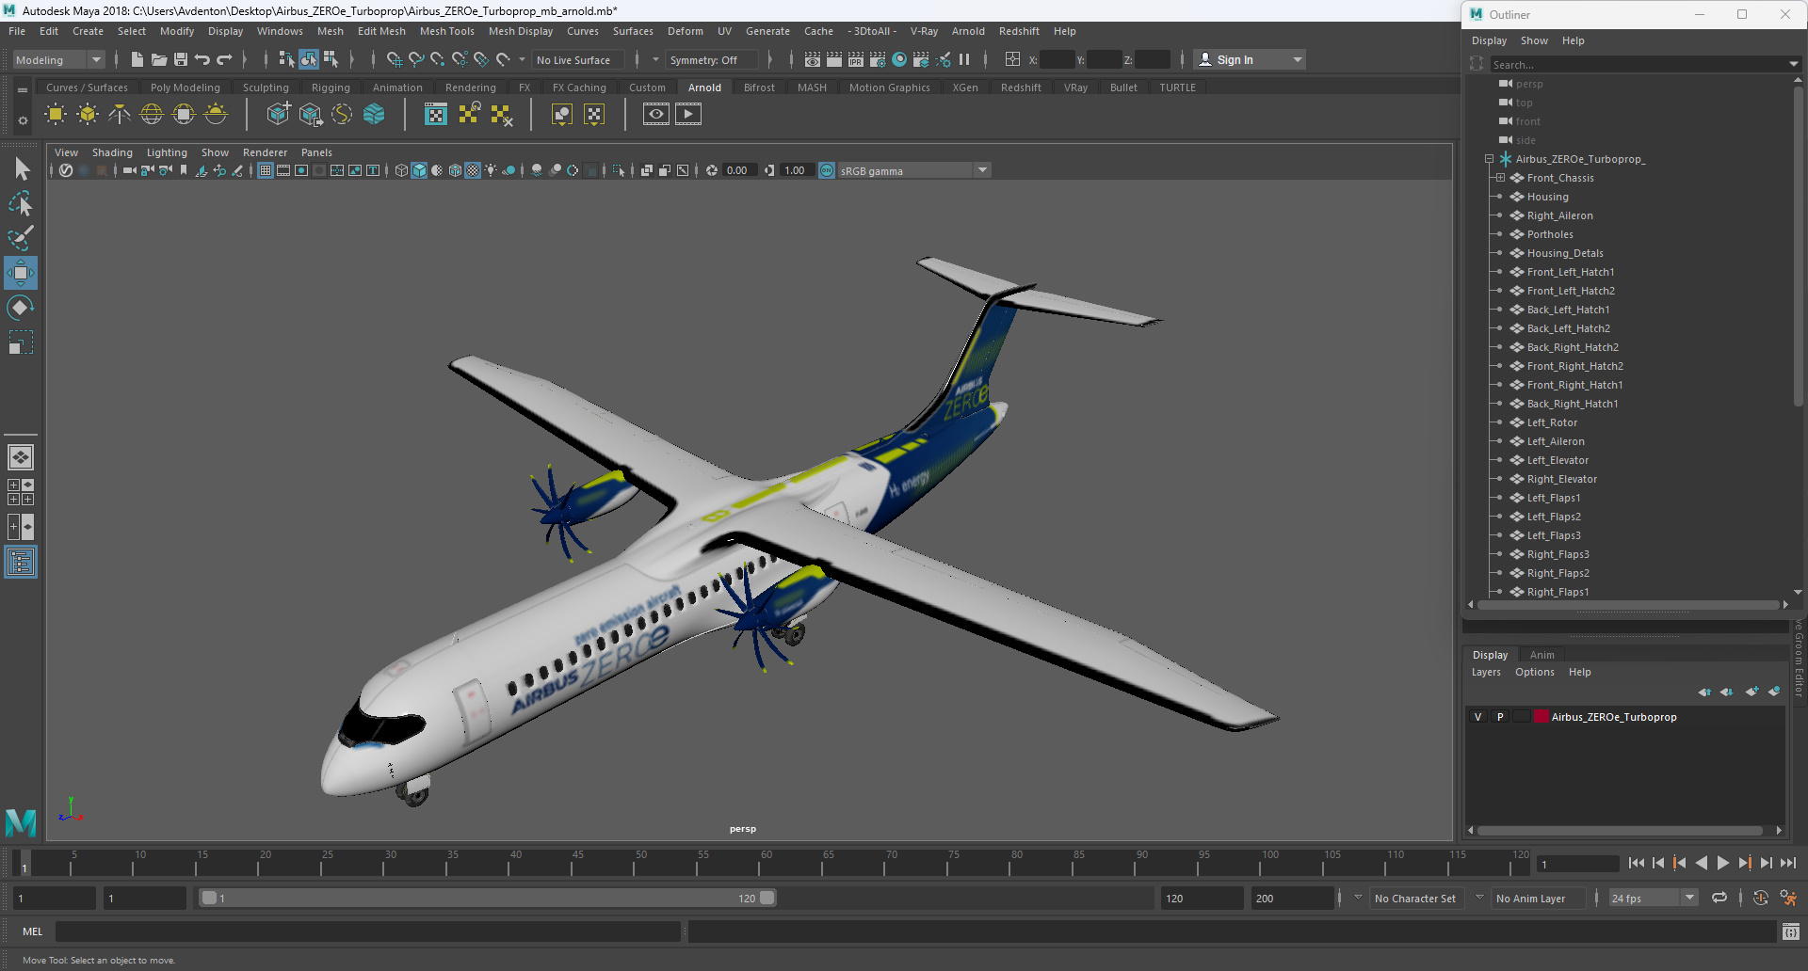This screenshot has height=971, width=1808.
Task: Open the Sign In dropdown arrow
Action: [x=1298, y=59]
